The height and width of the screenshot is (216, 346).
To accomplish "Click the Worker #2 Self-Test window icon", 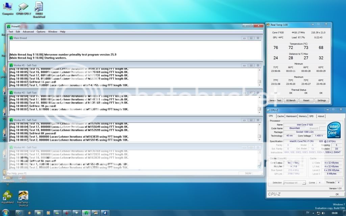I will pyautogui.click(x=11, y=92).
